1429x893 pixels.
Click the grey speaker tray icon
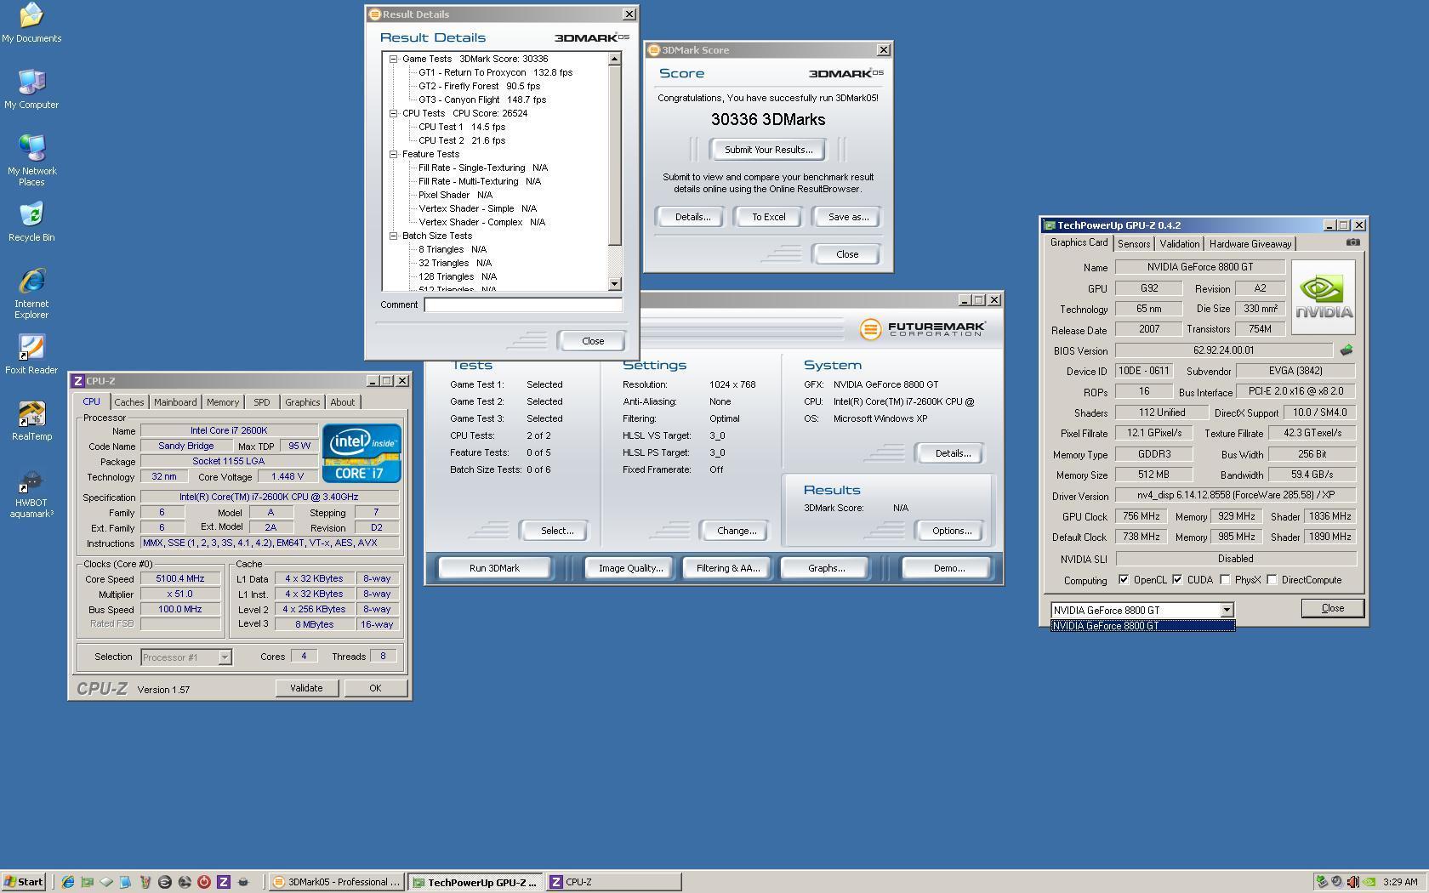(x=1337, y=882)
